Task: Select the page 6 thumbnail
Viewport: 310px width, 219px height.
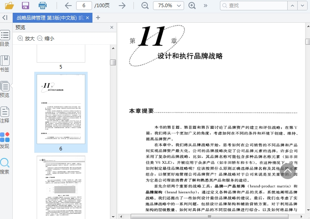Action: click(x=61, y=109)
